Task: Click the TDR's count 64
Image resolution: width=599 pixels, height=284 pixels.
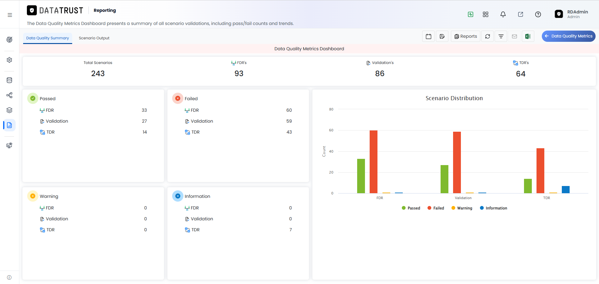Action: (x=521, y=74)
